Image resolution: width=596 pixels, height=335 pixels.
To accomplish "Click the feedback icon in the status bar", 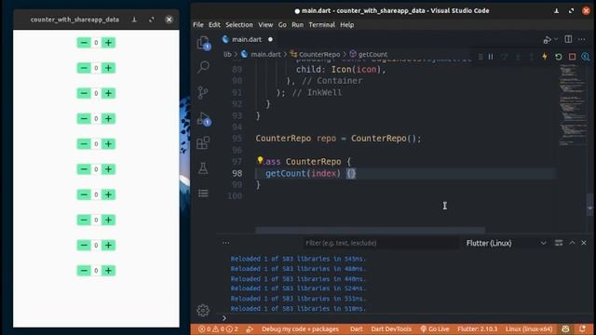I will tap(565, 329).
